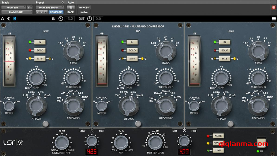The height and width of the screenshot is (156, 277).
Task: Click the BYPASS button
Action: pos(84,7)
